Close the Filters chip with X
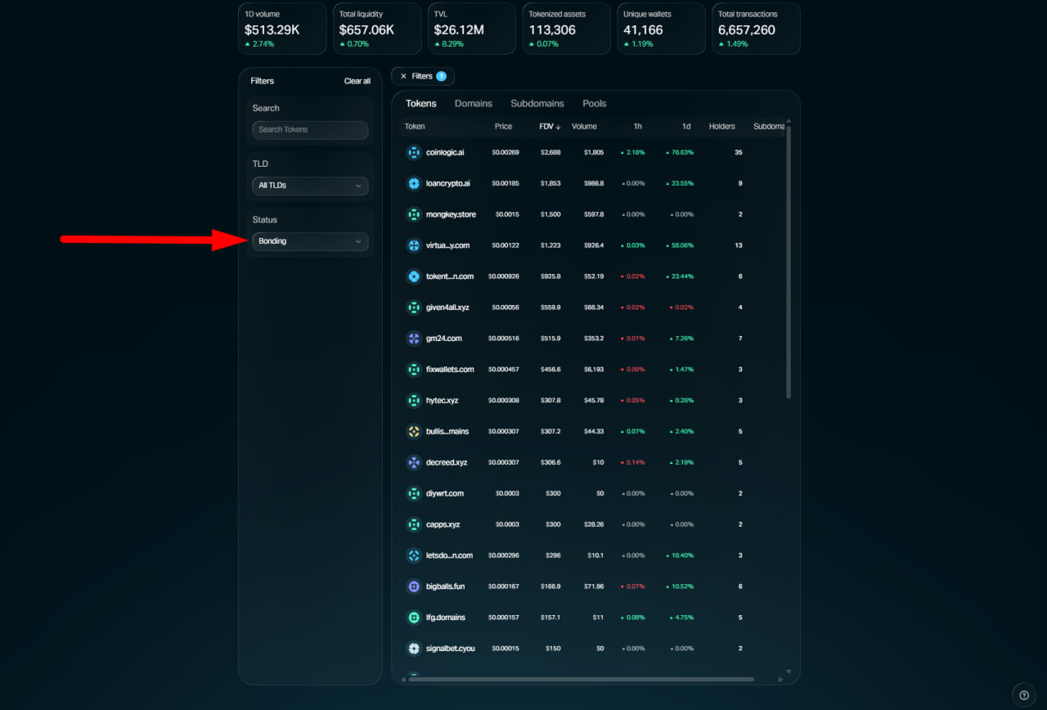 tap(403, 76)
